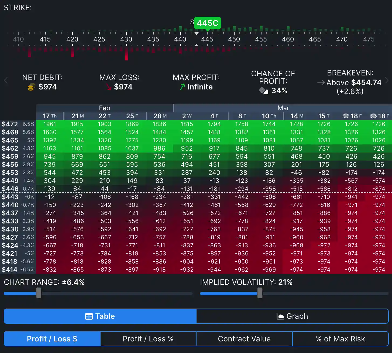Click the green up-arrow Max Profit icon

coord(183,87)
